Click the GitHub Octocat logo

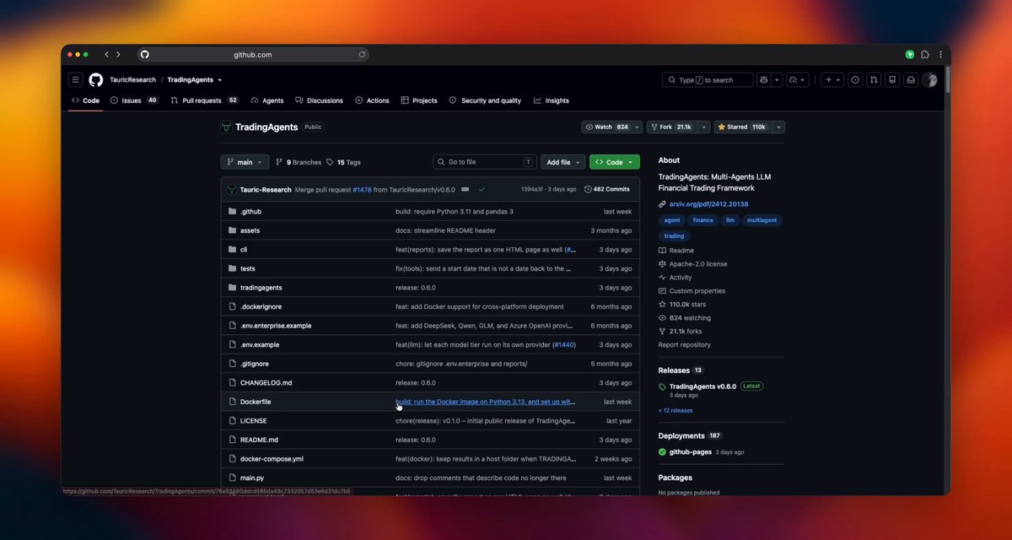coord(96,80)
